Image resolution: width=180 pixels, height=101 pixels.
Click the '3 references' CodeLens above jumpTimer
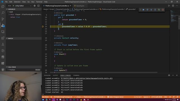click(58, 43)
